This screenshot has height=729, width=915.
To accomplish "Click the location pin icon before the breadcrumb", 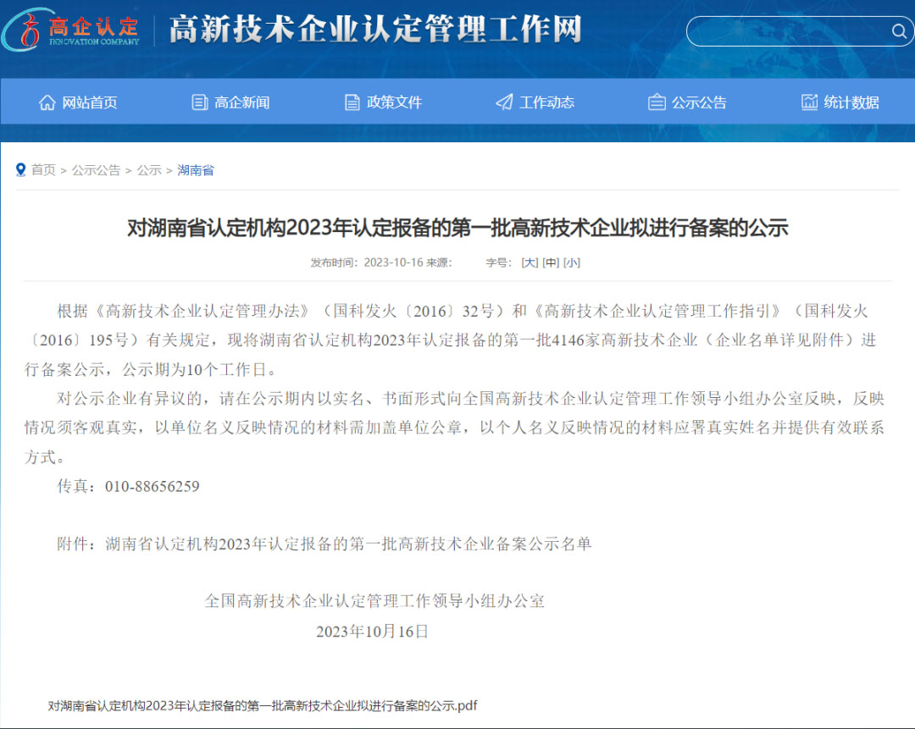I will coord(20,169).
